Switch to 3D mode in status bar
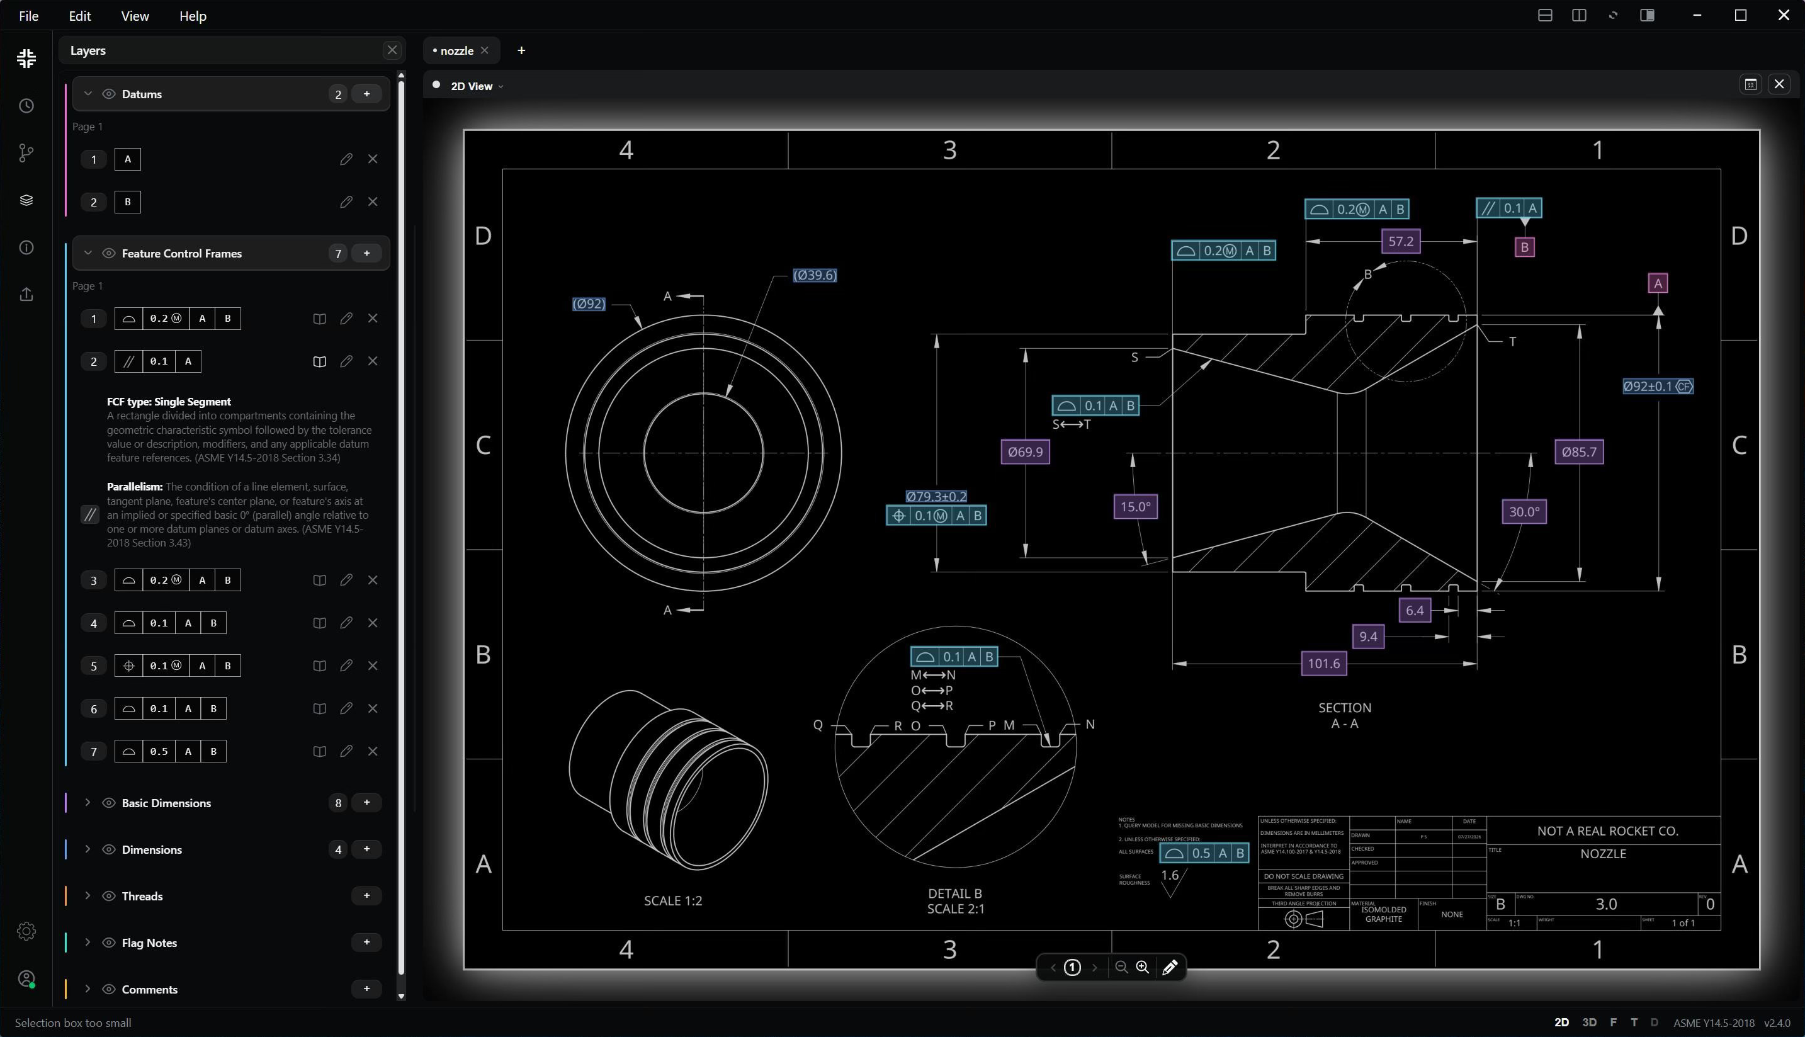The height and width of the screenshot is (1037, 1805). tap(1588, 1022)
